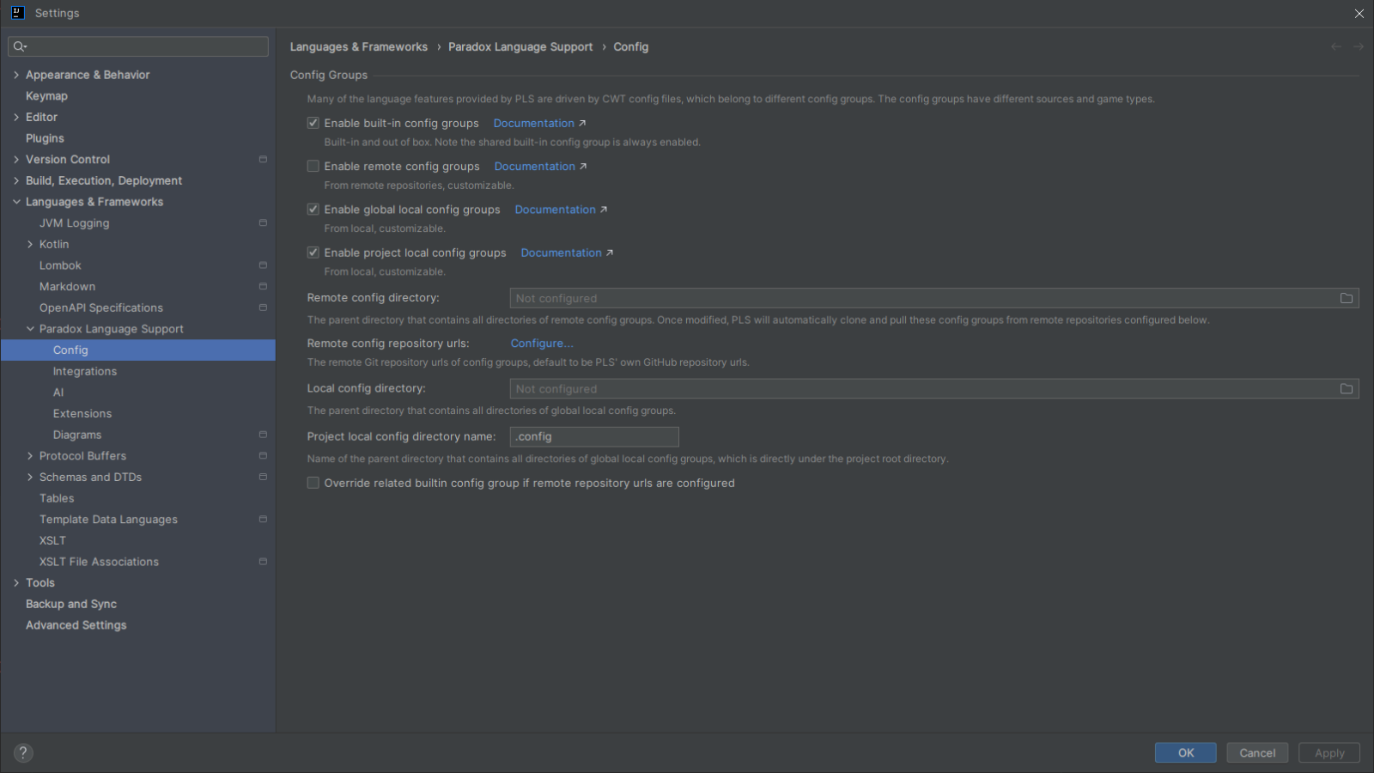
Task: Click the search icon in settings search box
Action: [20, 46]
